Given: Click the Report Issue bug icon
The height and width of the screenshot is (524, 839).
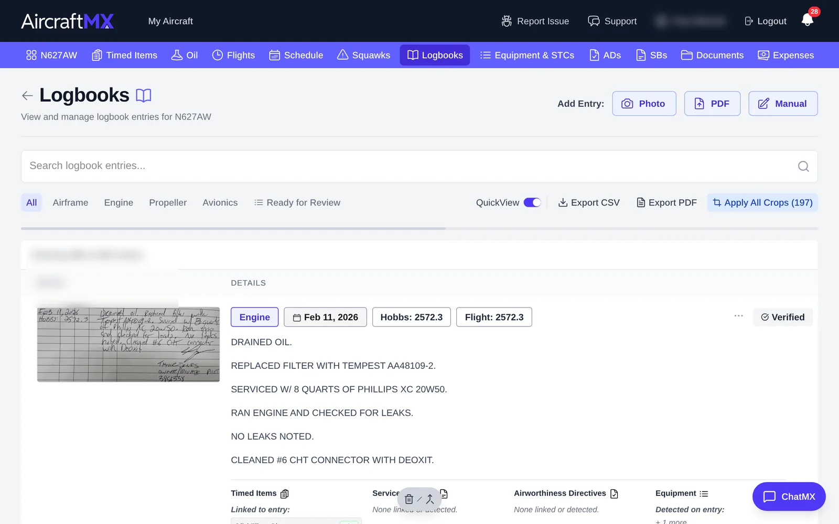Looking at the screenshot, I should (x=507, y=21).
